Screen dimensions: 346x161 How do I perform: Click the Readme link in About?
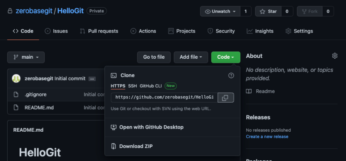tap(265, 91)
